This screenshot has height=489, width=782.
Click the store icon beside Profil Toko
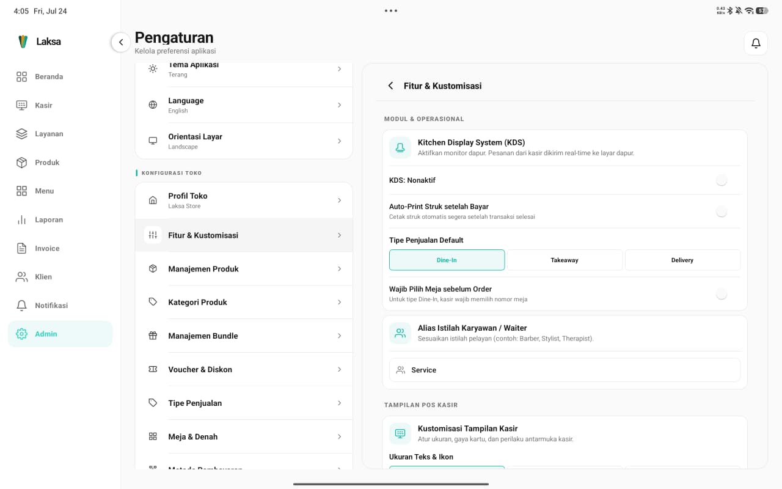[153, 200]
